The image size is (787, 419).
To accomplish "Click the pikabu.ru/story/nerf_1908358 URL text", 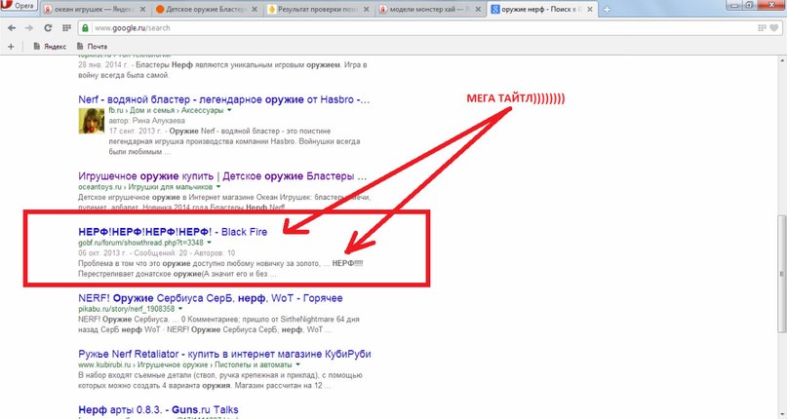I will 127,309.
